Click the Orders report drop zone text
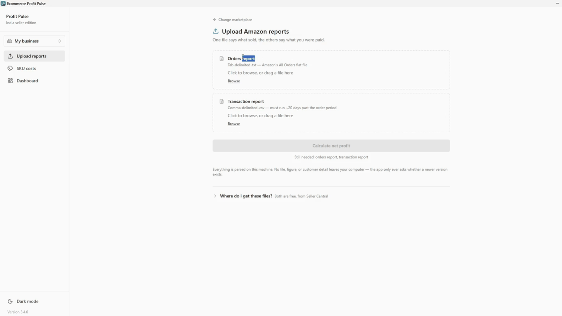The width and height of the screenshot is (562, 316). pos(260,73)
